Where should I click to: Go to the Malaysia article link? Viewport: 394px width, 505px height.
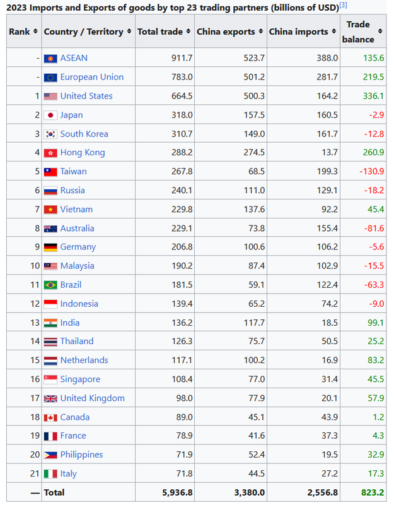click(77, 266)
